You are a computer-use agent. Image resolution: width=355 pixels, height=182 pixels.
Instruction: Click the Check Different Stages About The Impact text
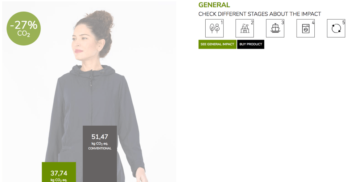(260, 14)
